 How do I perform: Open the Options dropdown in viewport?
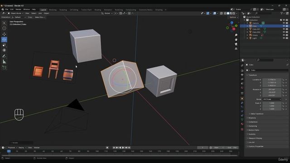click(234, 17)
